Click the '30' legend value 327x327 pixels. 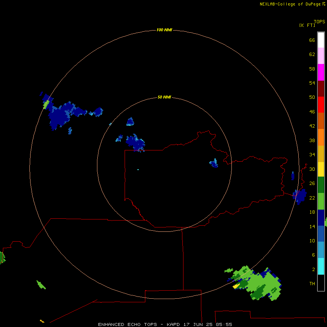coord(312,169)
